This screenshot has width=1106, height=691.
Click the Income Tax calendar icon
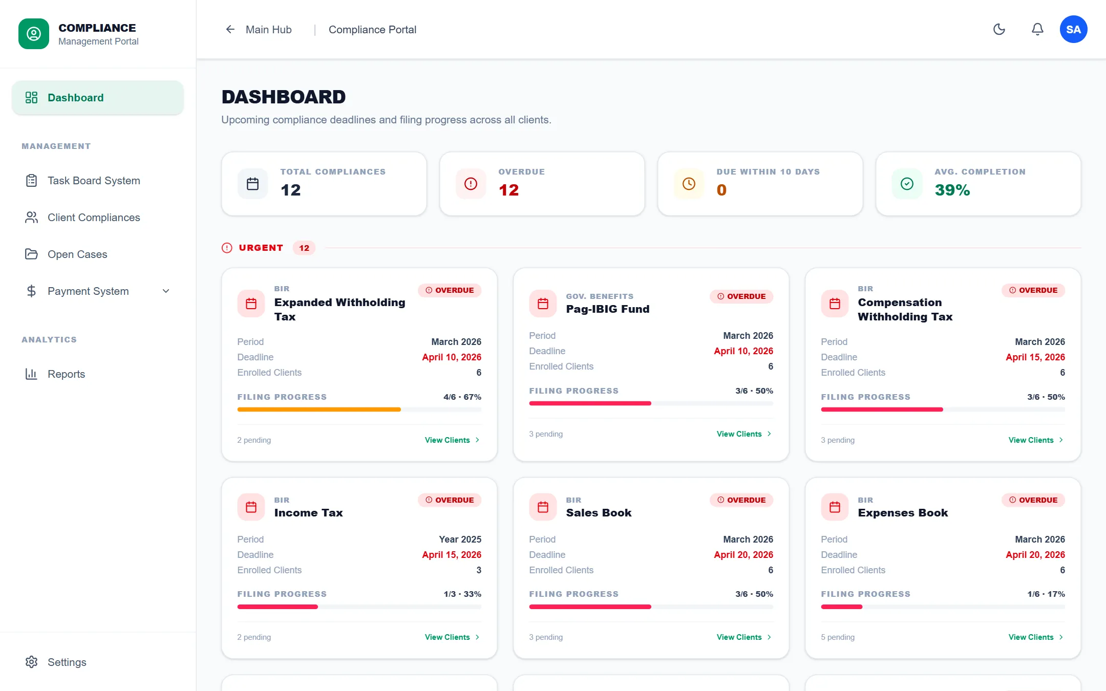tap(251, 507)
